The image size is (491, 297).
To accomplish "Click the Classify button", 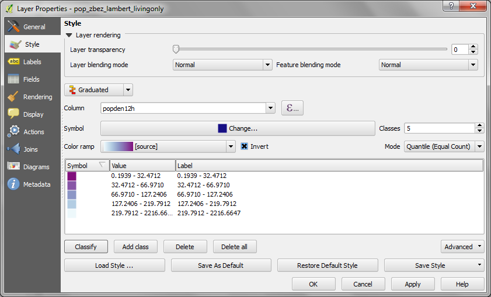I will click(86, 247).
